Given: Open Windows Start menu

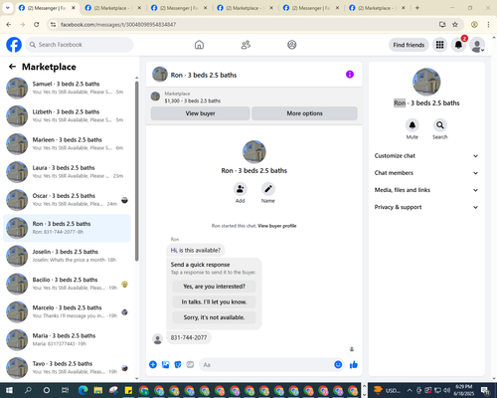Looking at the screenshot, I should click(9, 390).
